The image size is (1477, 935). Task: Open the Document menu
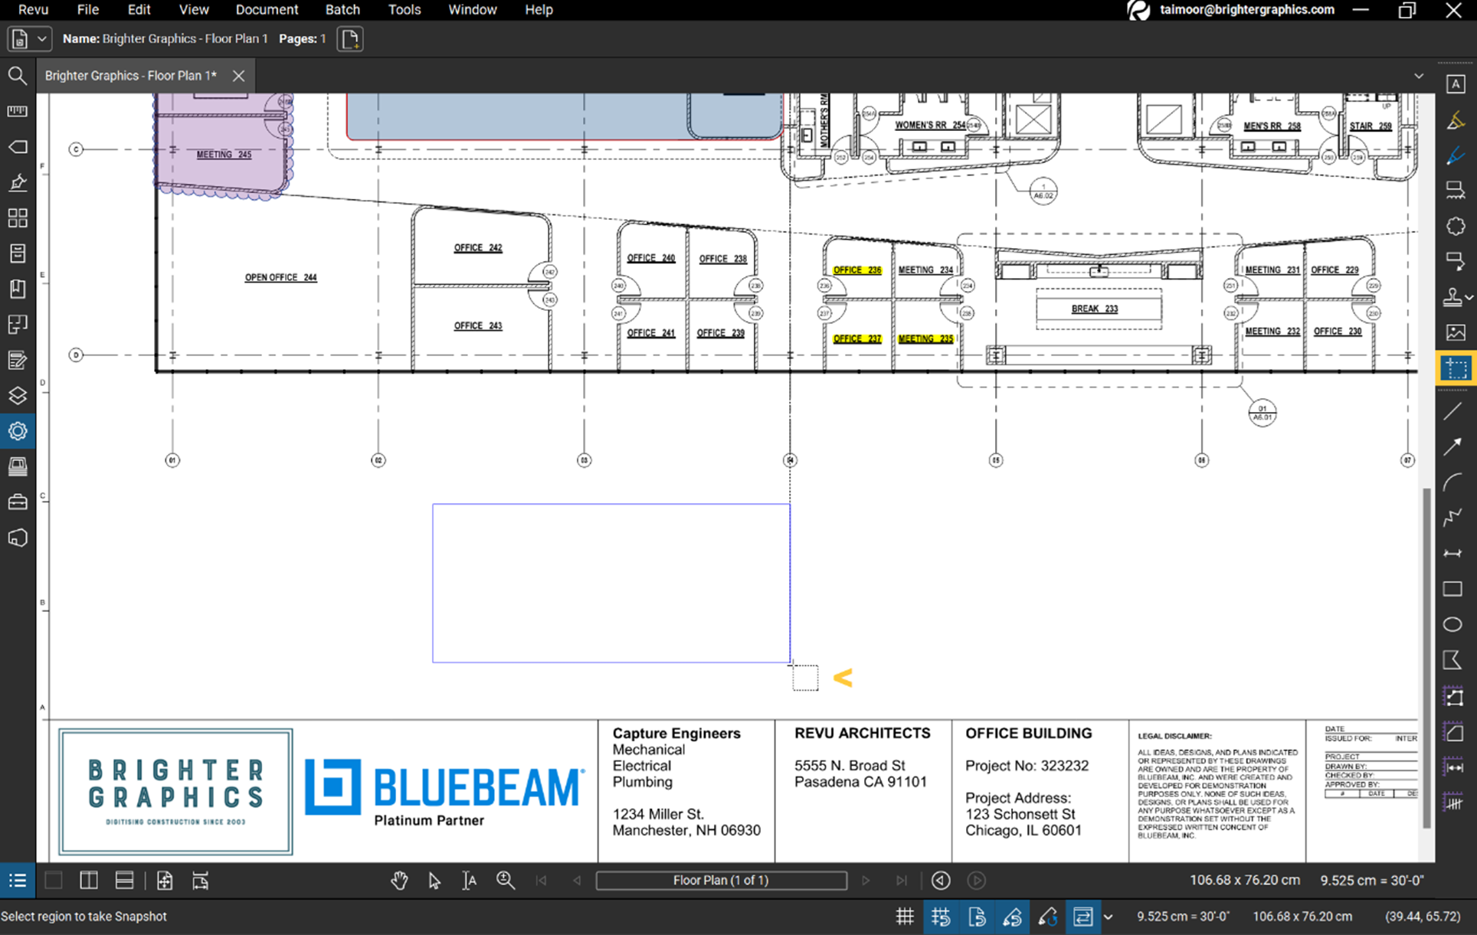[267, 10]
